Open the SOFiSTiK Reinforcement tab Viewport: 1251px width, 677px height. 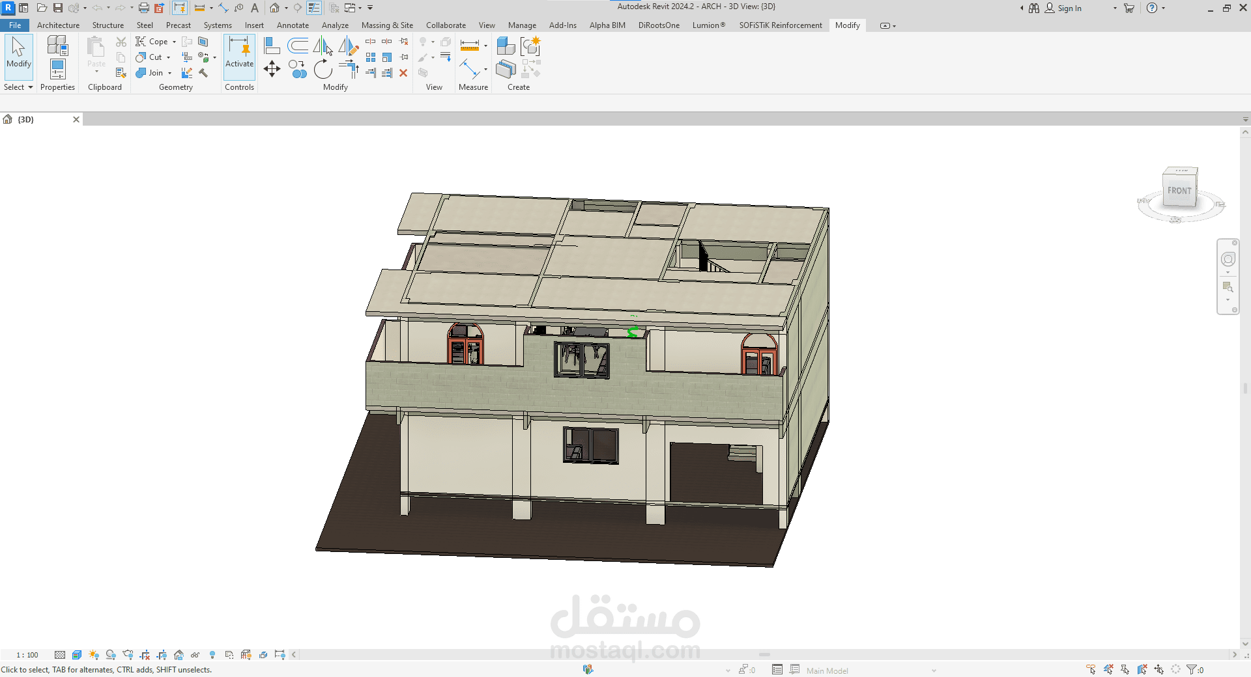point(781,25)
